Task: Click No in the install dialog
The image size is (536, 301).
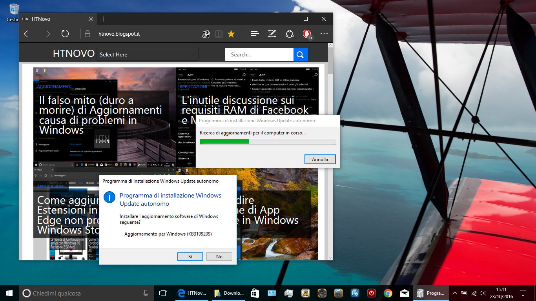Action: 219,256
